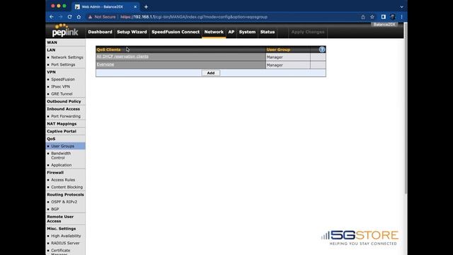The width and height of the screenshot is (453, 255).
Task: Click the Peplink logo
Action: (x=65, y=30)
